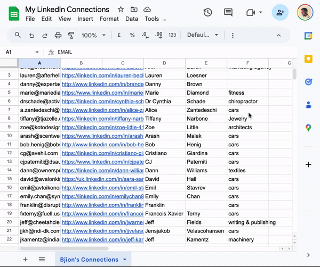Screen dimensions: 320x267
Task: Open toolbar three-dot overflow menu
Action: click(233, 35)
